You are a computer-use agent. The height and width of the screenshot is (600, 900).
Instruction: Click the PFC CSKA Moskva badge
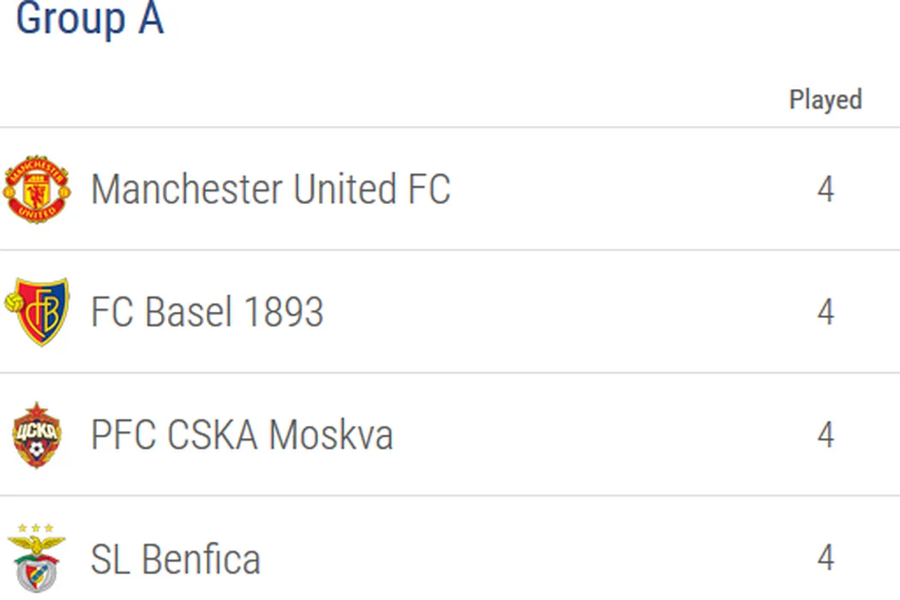pos(37,435)
